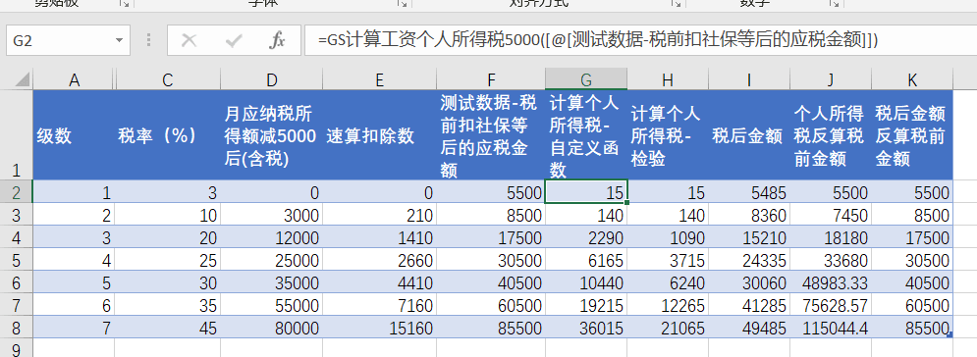Image resolution: width=977 pixels, height=357 pixels.
Task: Select row 2 header
Action: [16, 191]
